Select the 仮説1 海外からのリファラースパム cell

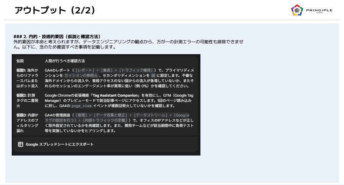27,78
